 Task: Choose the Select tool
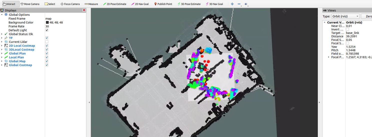pos(50,4)
